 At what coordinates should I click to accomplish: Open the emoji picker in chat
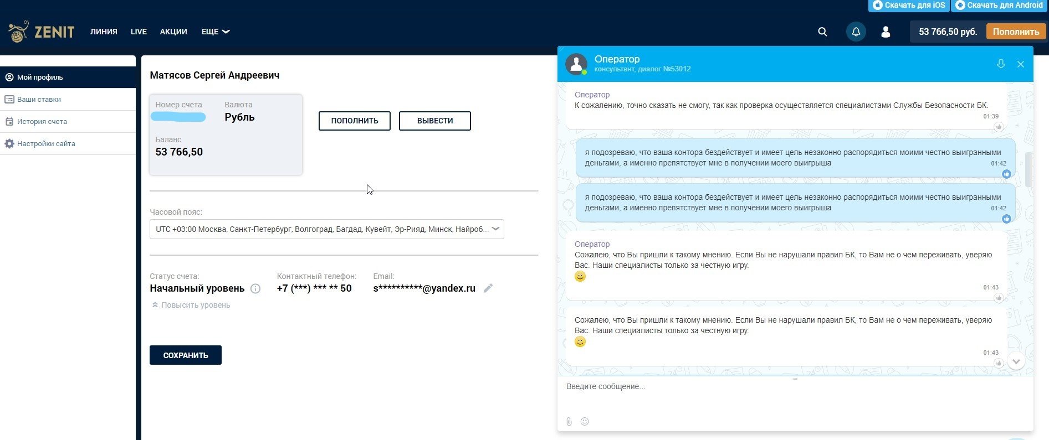(x=585, y=422)
